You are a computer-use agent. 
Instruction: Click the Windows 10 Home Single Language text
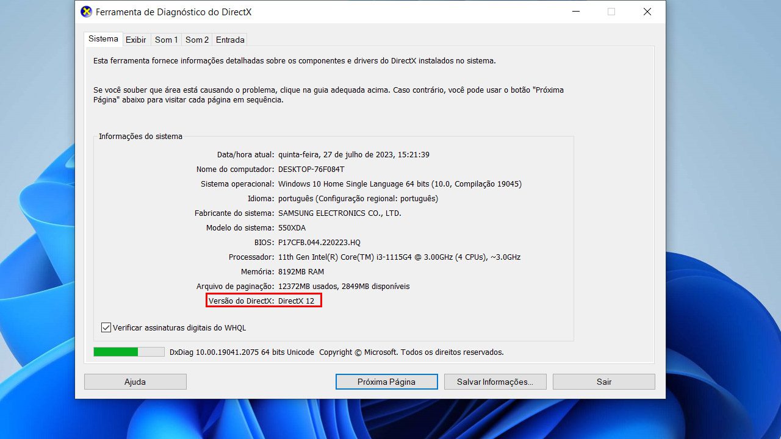click(400, 184)
